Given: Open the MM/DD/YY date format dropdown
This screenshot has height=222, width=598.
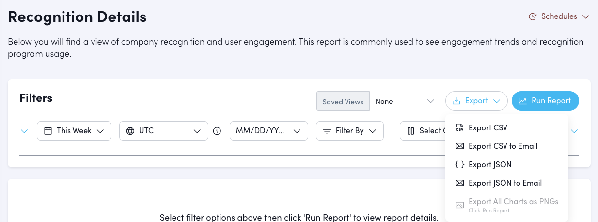Looking at the screenshot, I should (x=268, y=131).
